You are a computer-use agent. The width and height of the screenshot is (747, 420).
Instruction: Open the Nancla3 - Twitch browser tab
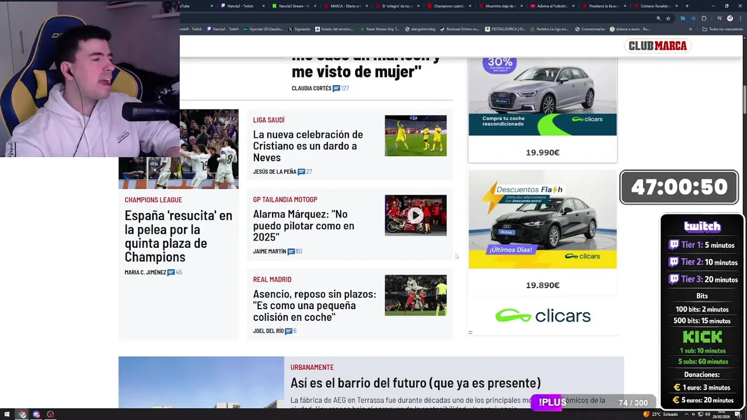click(243, 6)
